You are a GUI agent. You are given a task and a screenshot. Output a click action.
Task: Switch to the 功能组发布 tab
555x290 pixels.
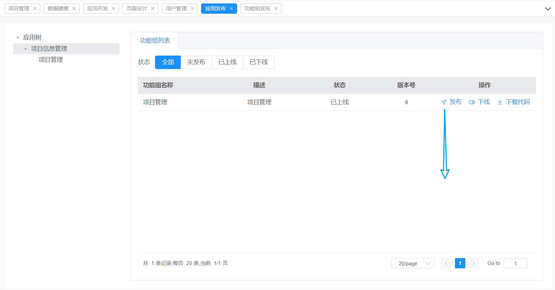coord(257,9)
